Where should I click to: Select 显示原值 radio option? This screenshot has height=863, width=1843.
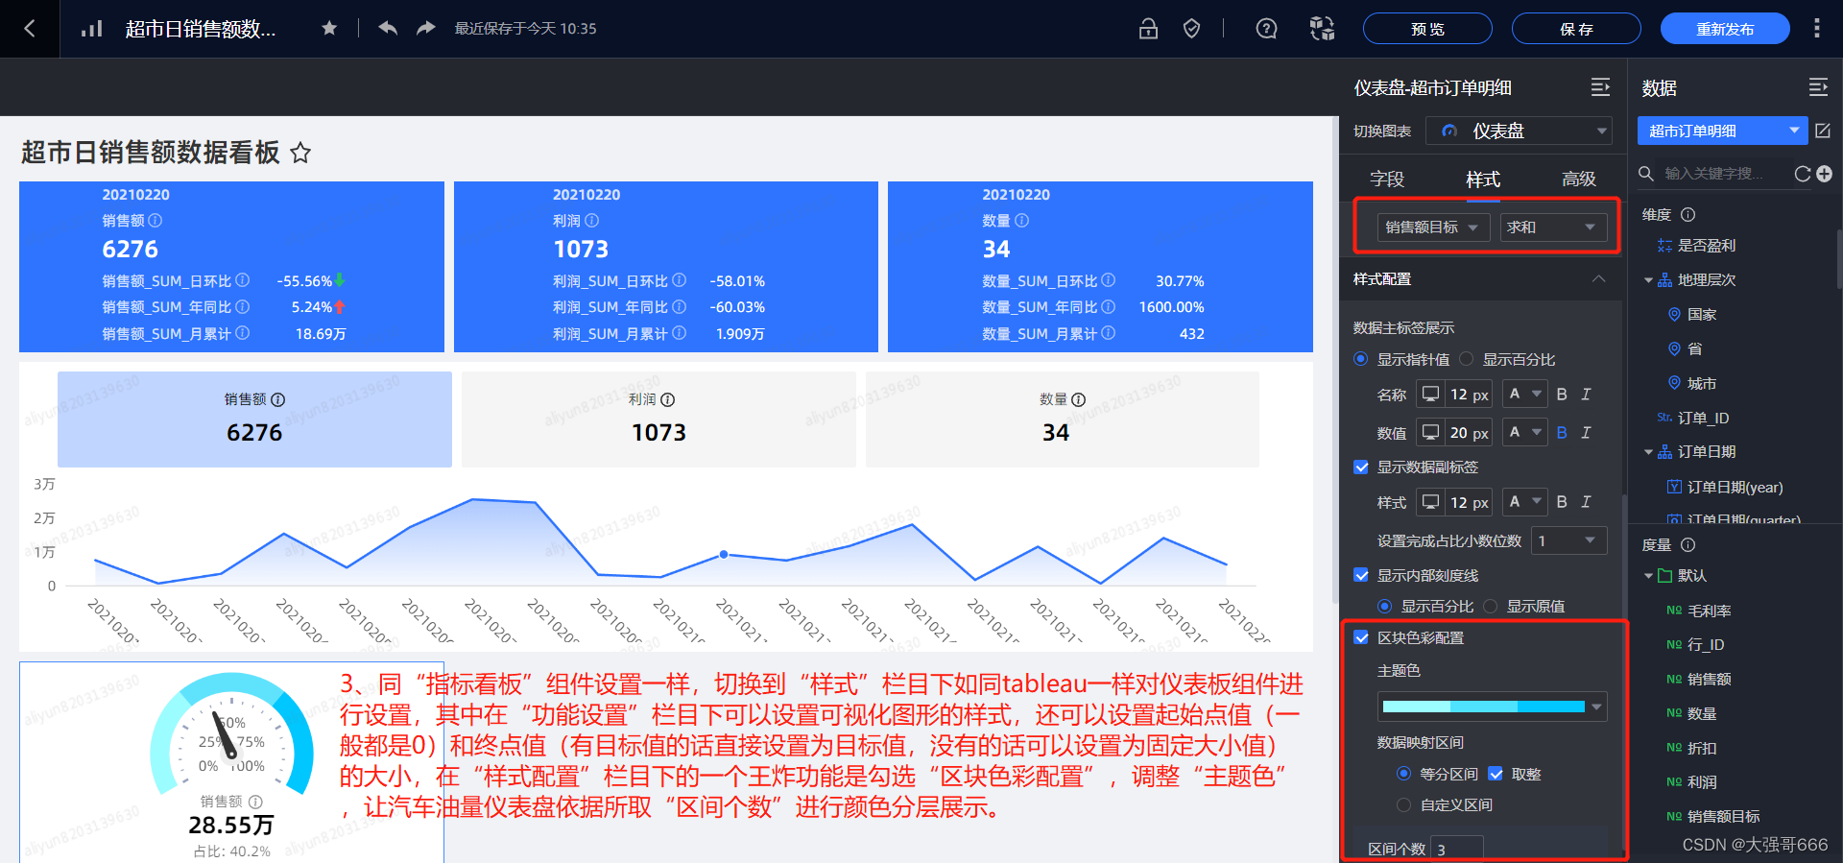pos(1490,606)
